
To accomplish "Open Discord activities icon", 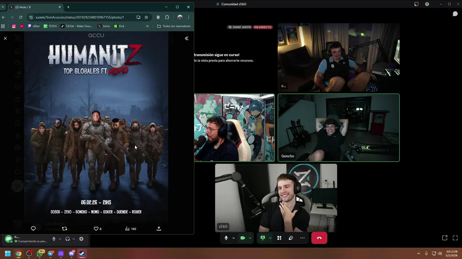I will pyautogui.click(x=279, y=238).
